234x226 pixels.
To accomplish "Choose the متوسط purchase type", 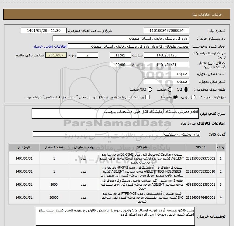I will [175, 97].
